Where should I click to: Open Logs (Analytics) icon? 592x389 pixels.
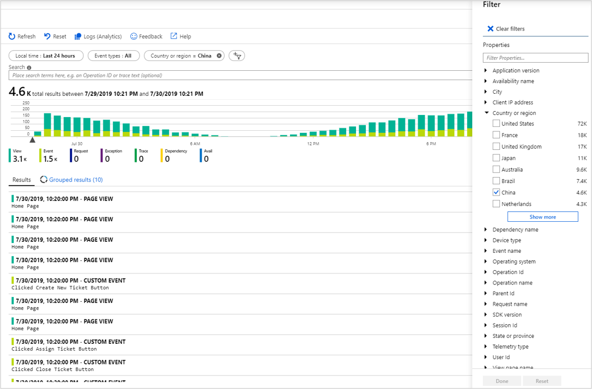point(78,37)
